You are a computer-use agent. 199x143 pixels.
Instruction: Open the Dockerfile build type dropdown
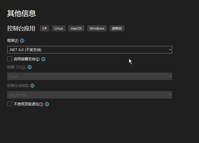click(x=89, y=95)
